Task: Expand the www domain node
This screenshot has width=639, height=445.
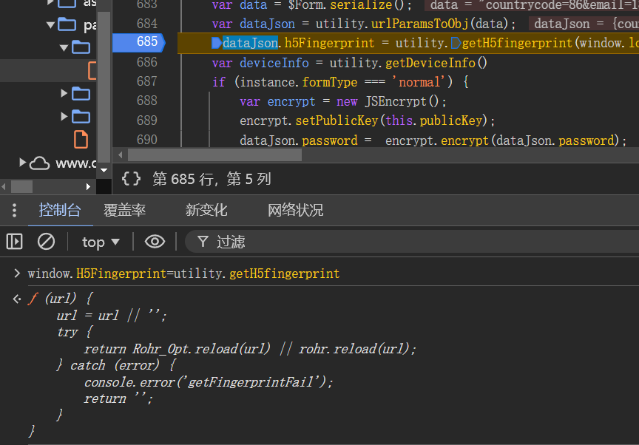Action: coord(21,163)
